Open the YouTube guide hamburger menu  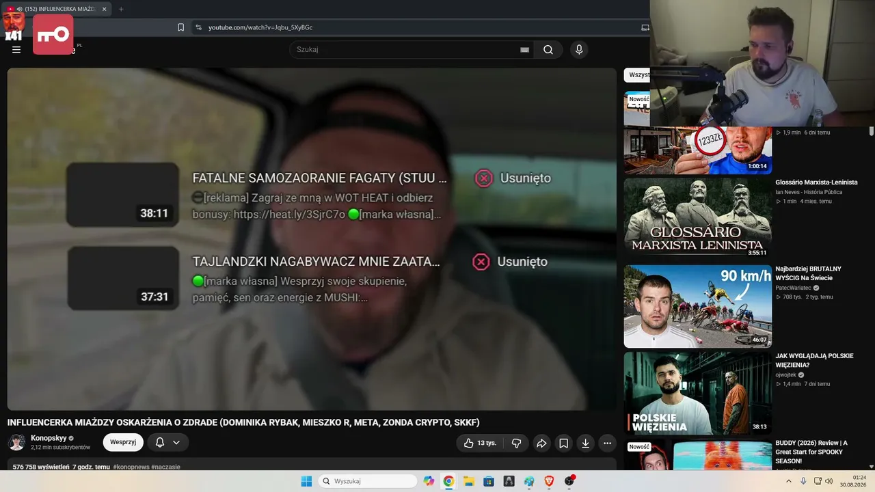16,49
